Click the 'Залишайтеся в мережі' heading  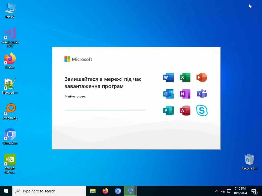[x=103, y=82]
